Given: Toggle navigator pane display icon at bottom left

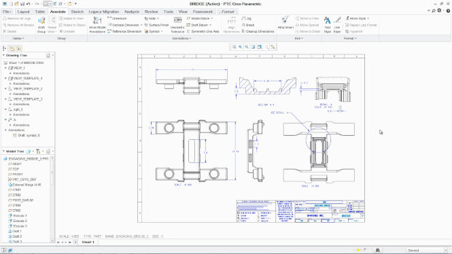Looking at the screenshot, I should coord(4,250).
